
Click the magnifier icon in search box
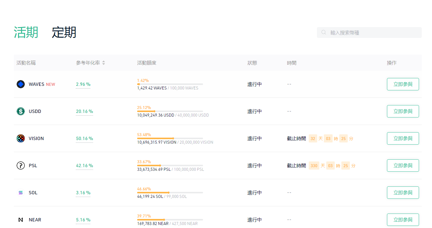click(324, 33)
